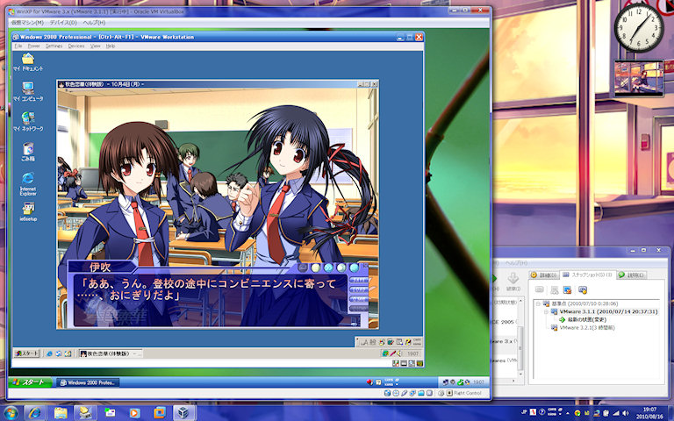Click Show Desktop icon in Windows 2000 quick launch

[68, 353]
